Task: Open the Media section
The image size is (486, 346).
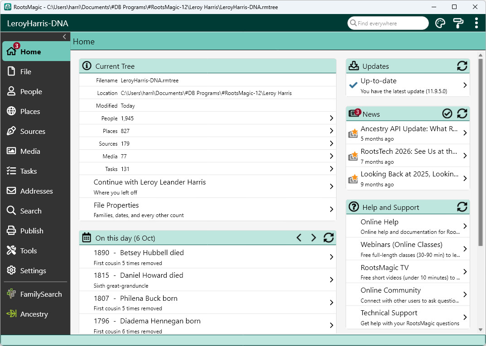Action: coord(36,152)
